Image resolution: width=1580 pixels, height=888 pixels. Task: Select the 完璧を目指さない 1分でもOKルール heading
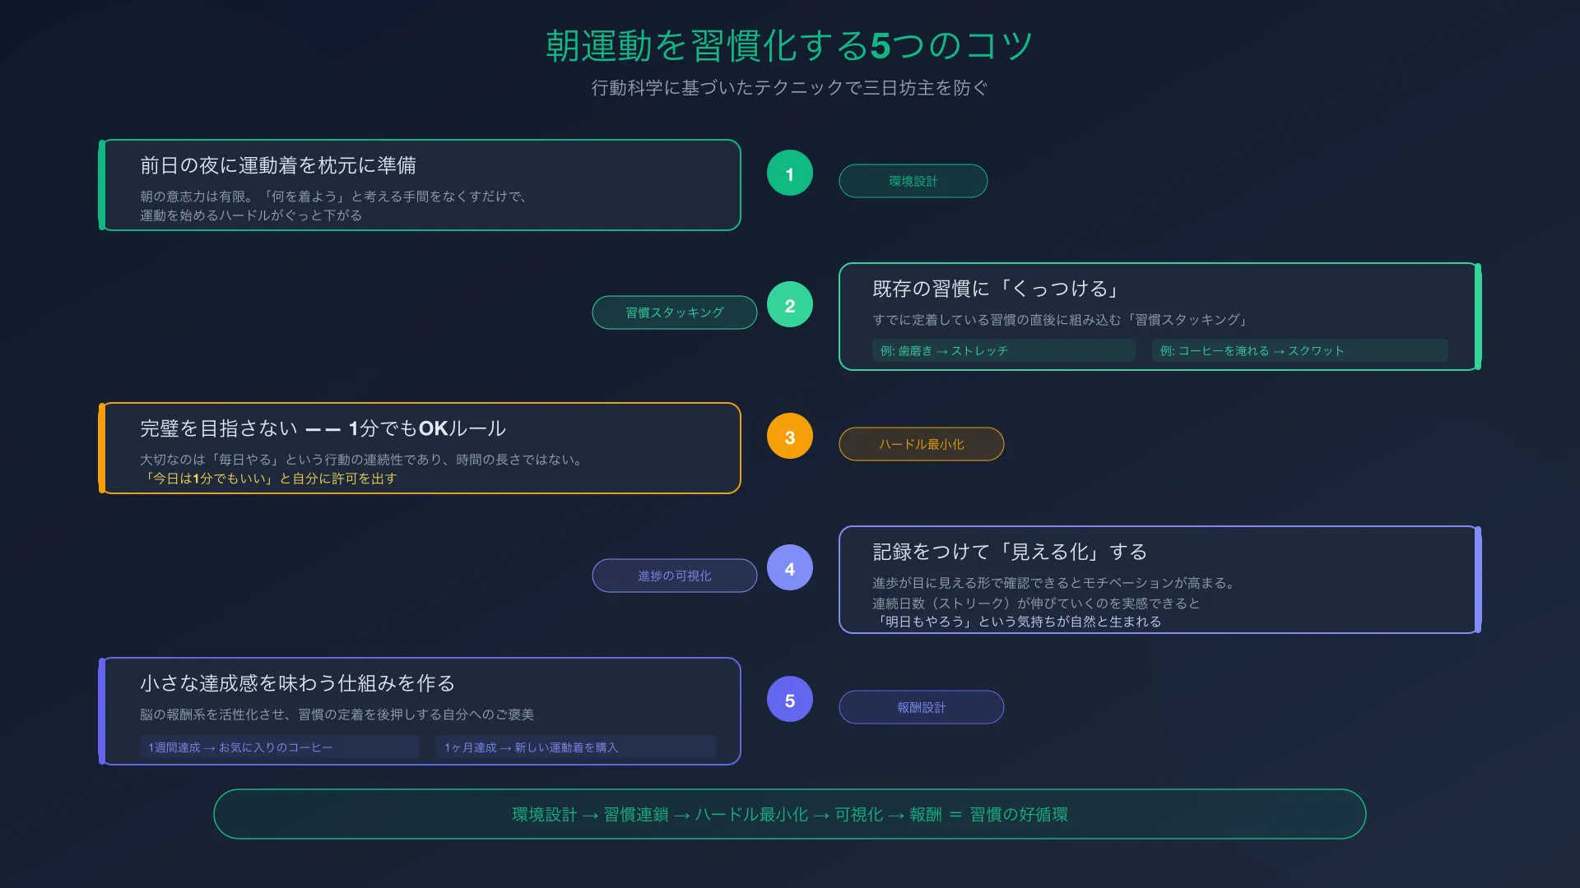[x=323, y=428]
